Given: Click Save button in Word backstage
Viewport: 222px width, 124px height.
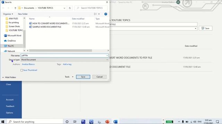Looking at the screenshot, I should [206, 28].
